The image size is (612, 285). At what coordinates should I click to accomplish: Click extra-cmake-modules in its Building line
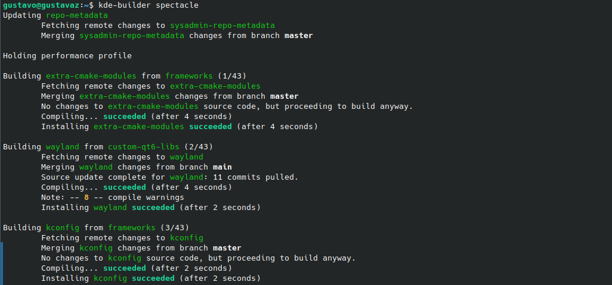tap(91, 76)
